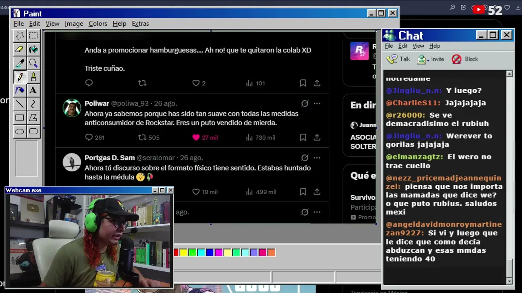This screenshot has height=293, width=522.
Task: Open the Help menu in Chat window
Action: click(x=435, y=46)
